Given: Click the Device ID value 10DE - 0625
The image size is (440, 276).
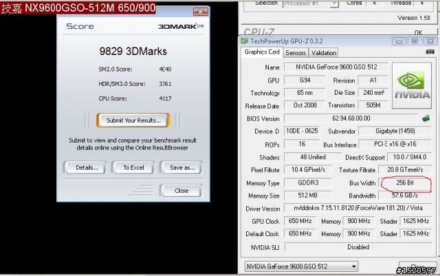Looking at the screenshot, I should click(x=302, y=131).
